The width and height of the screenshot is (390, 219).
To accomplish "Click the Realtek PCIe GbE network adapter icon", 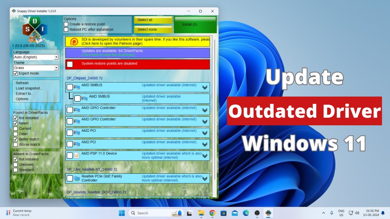I will click(x=77, y=178).
